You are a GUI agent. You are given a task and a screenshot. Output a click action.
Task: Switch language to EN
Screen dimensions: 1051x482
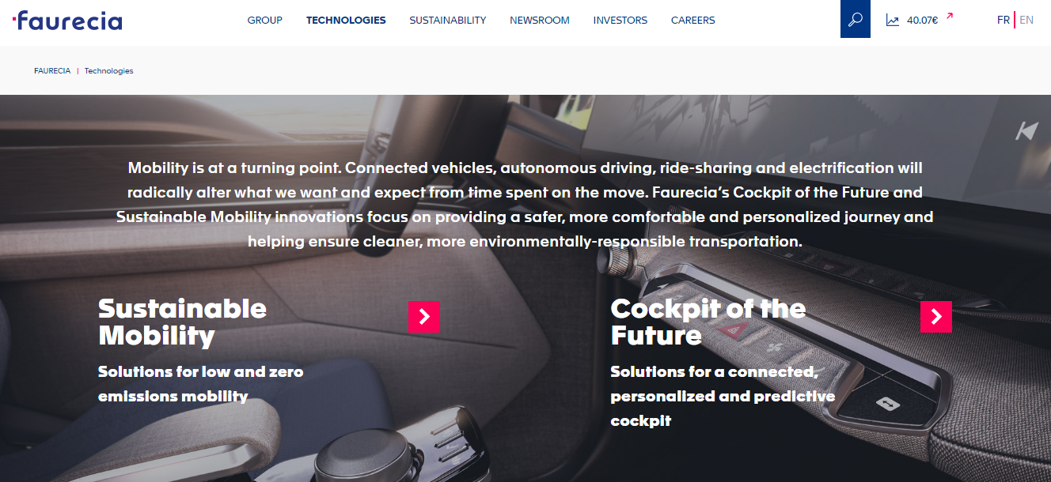tap(1026, 21)
